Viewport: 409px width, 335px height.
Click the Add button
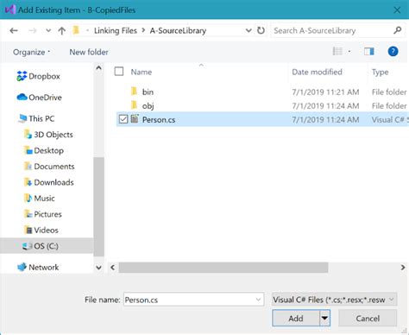click(x=296, y=319)
